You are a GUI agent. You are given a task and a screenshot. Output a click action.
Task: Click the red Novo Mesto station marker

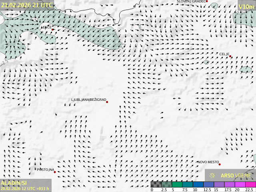[220, 164]
